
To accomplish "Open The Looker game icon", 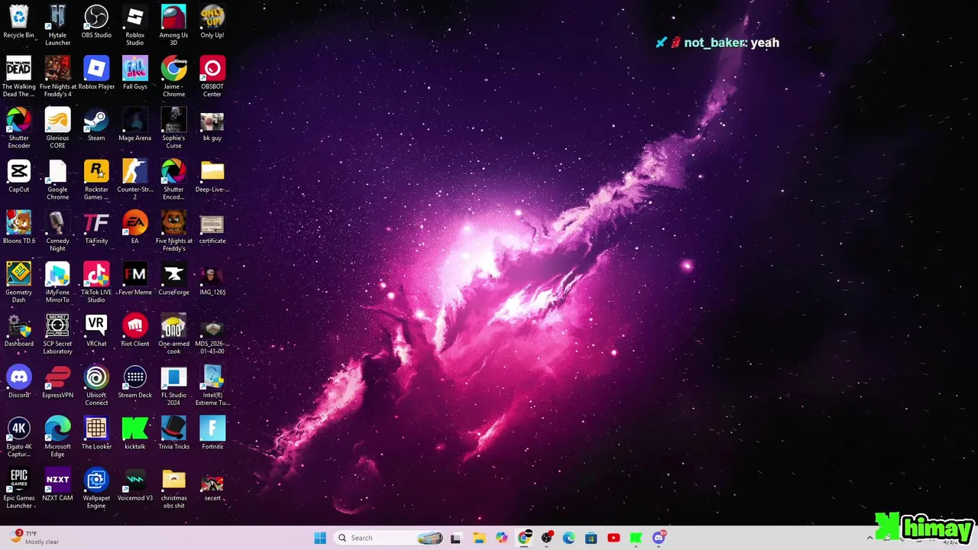I will (96, 432).
